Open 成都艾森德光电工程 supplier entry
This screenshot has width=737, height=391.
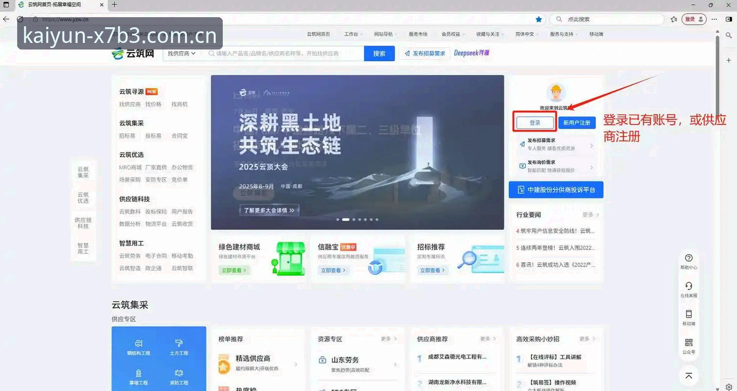click(457, 357)
